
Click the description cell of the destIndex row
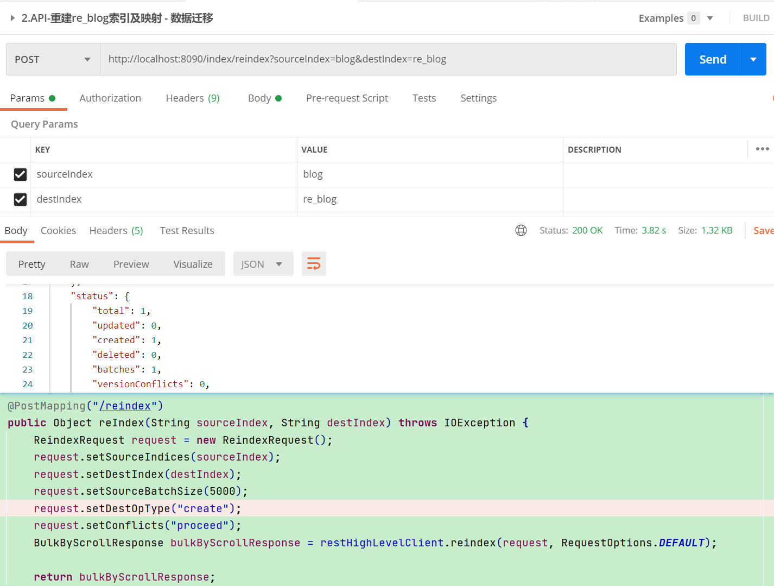[x=669, y=199]
